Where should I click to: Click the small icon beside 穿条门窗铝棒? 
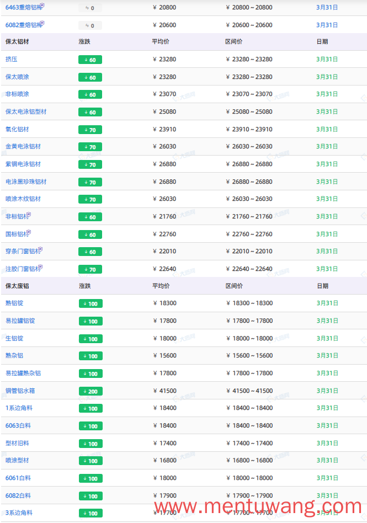(x=40, y=249)
